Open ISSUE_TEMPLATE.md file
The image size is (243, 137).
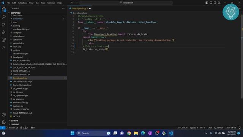[22, 113]
